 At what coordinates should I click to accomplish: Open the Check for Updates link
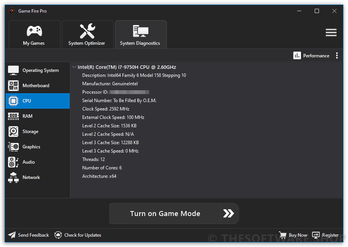click(x=83, y=235)
